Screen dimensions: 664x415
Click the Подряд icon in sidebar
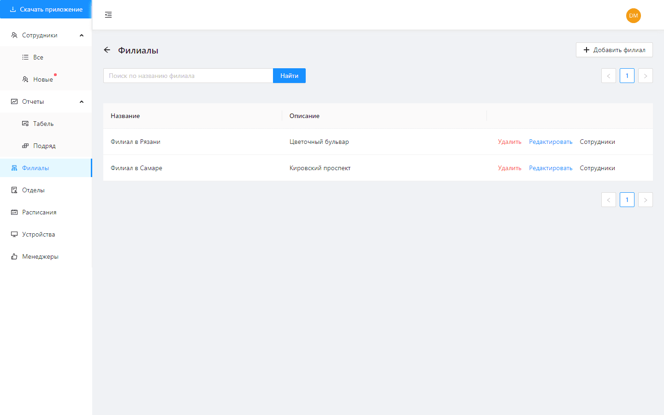click(25, 146)
